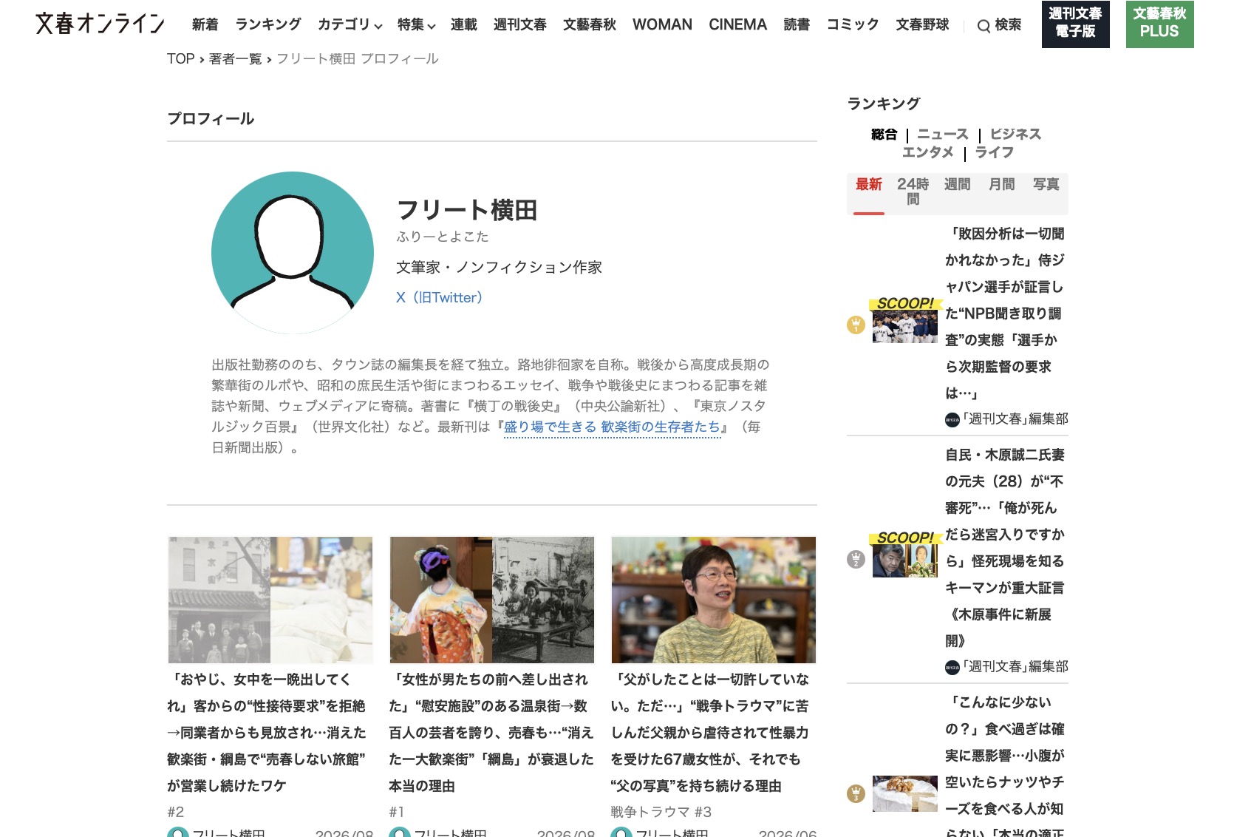Viewport: 1234px width, 837px height.
Task: Go to TOP in the breadcrumb
Action: (180, 58)
